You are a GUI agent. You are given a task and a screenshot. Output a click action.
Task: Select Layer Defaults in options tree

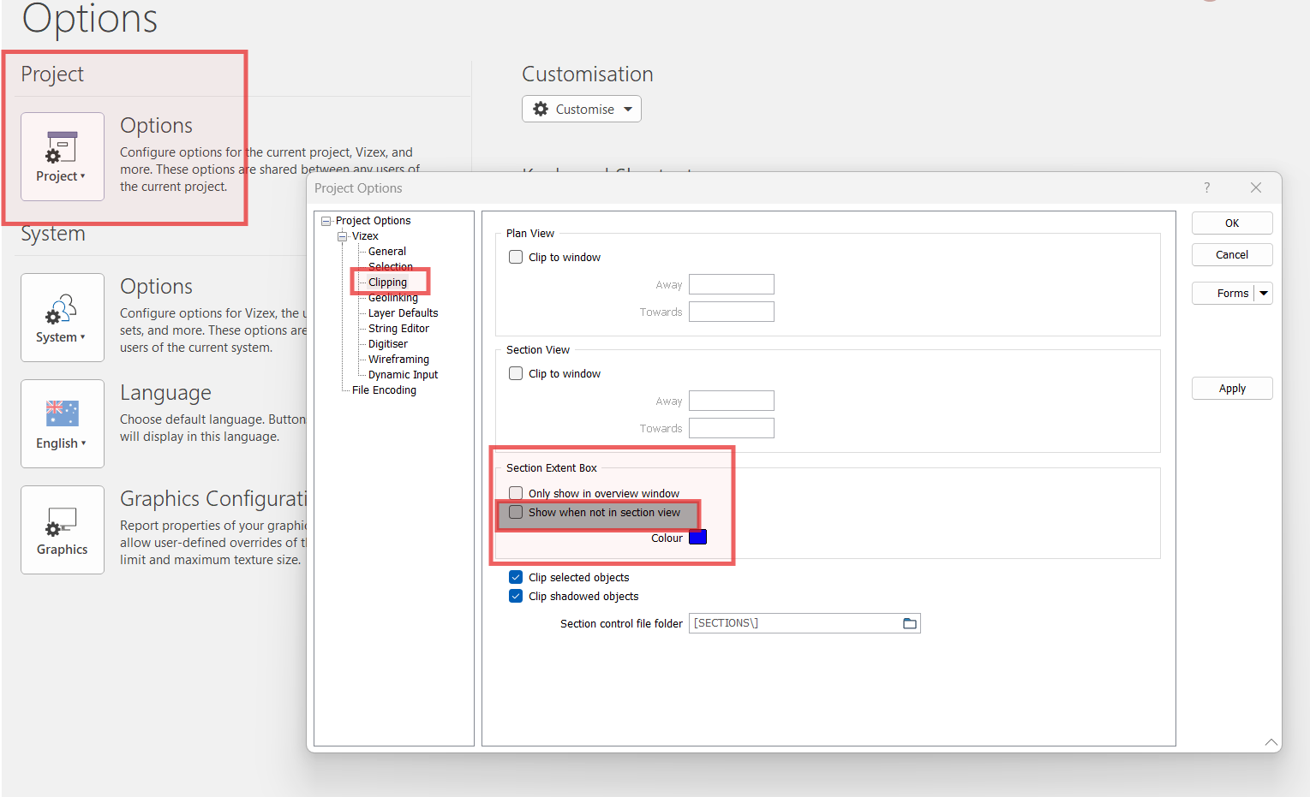(403, 313)
